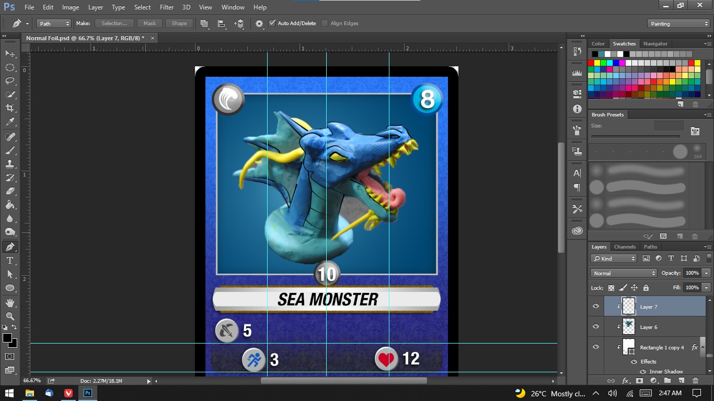Open the History panel icon
This screenshot has width=714, height=401.
577,51
